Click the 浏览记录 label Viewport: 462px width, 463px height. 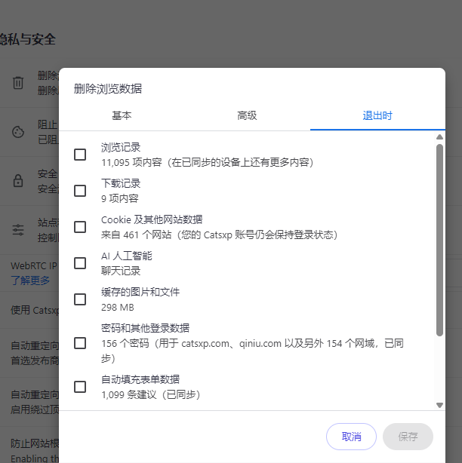(x=121, y=147)
